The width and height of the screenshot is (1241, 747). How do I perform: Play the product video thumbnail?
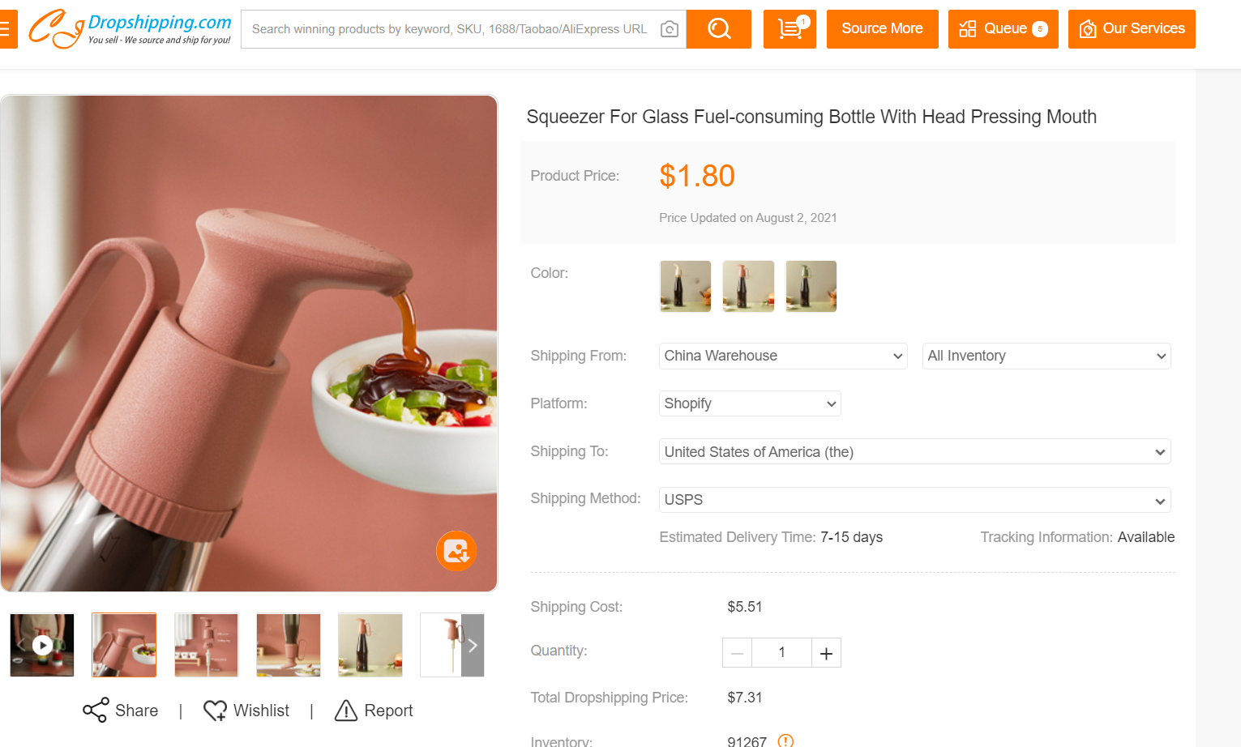click(42, 645)
